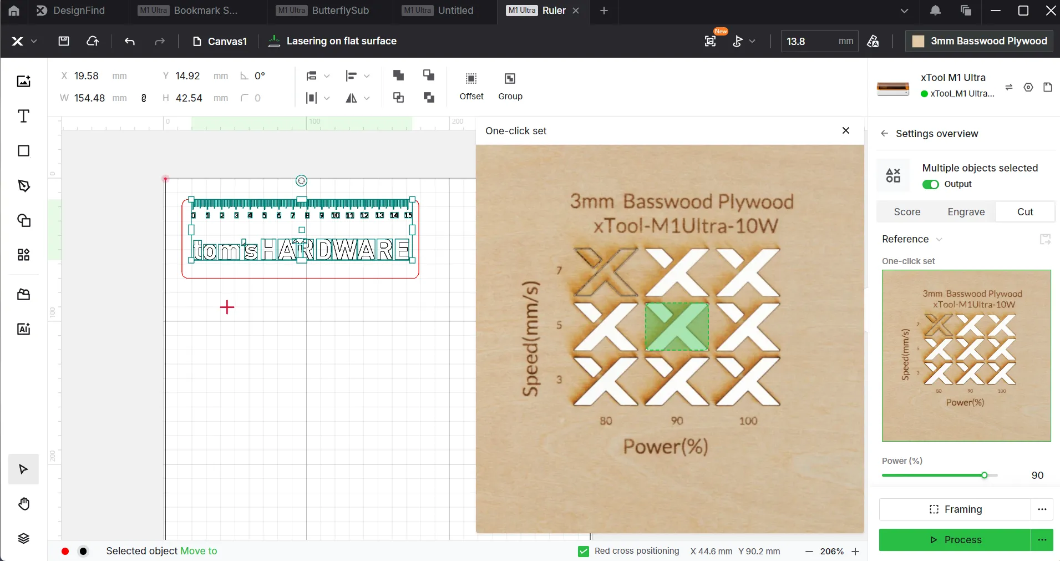Toggle the Output switch

pyautogui.click(x=930, y=184)
